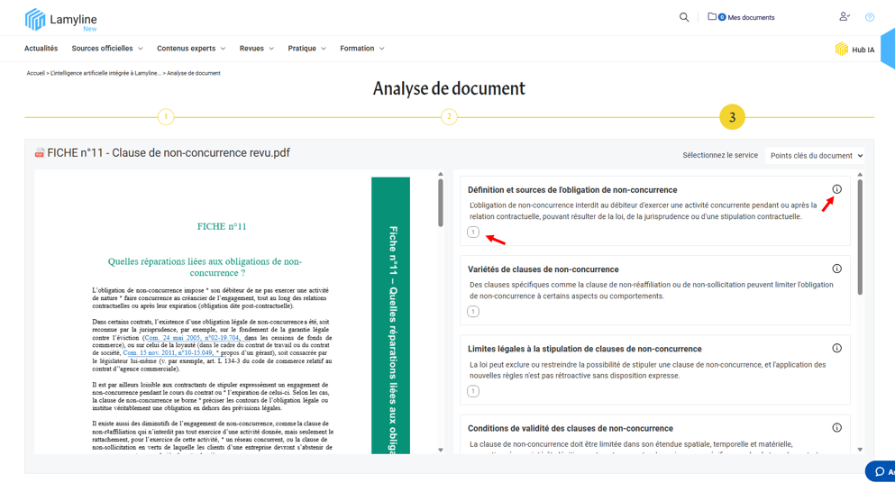895x483 pixels.
Task: Click the help question mark icon
Action: coord(870,17)
